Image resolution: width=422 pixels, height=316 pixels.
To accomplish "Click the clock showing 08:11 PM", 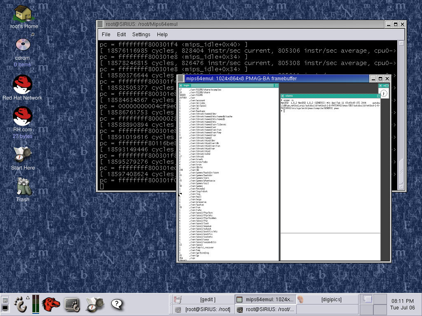I will tap(402, 301).
